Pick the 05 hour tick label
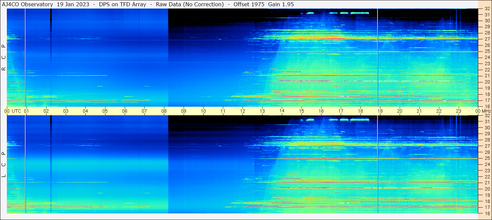Image resolution: width=492 pixels, height=220 pixels. click(x=105, y=111)
